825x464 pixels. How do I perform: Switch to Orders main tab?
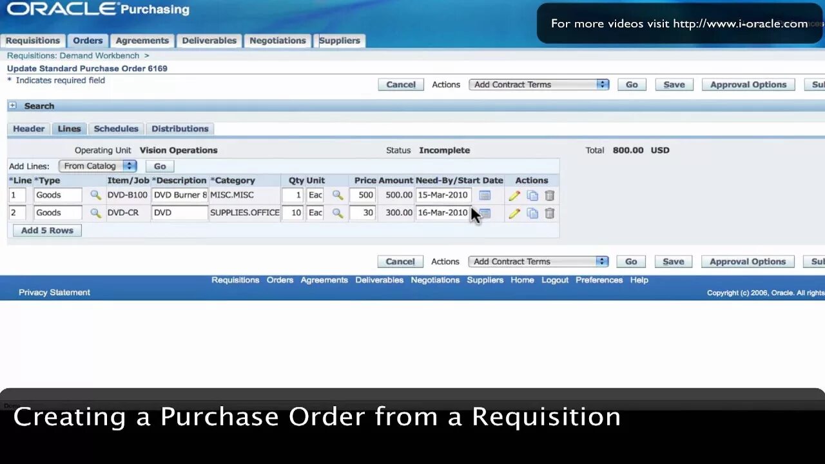click(x=88, y=41)
